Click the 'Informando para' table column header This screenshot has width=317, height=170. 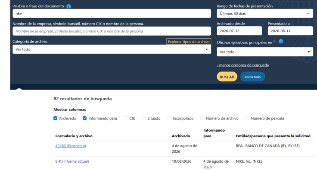214,133
